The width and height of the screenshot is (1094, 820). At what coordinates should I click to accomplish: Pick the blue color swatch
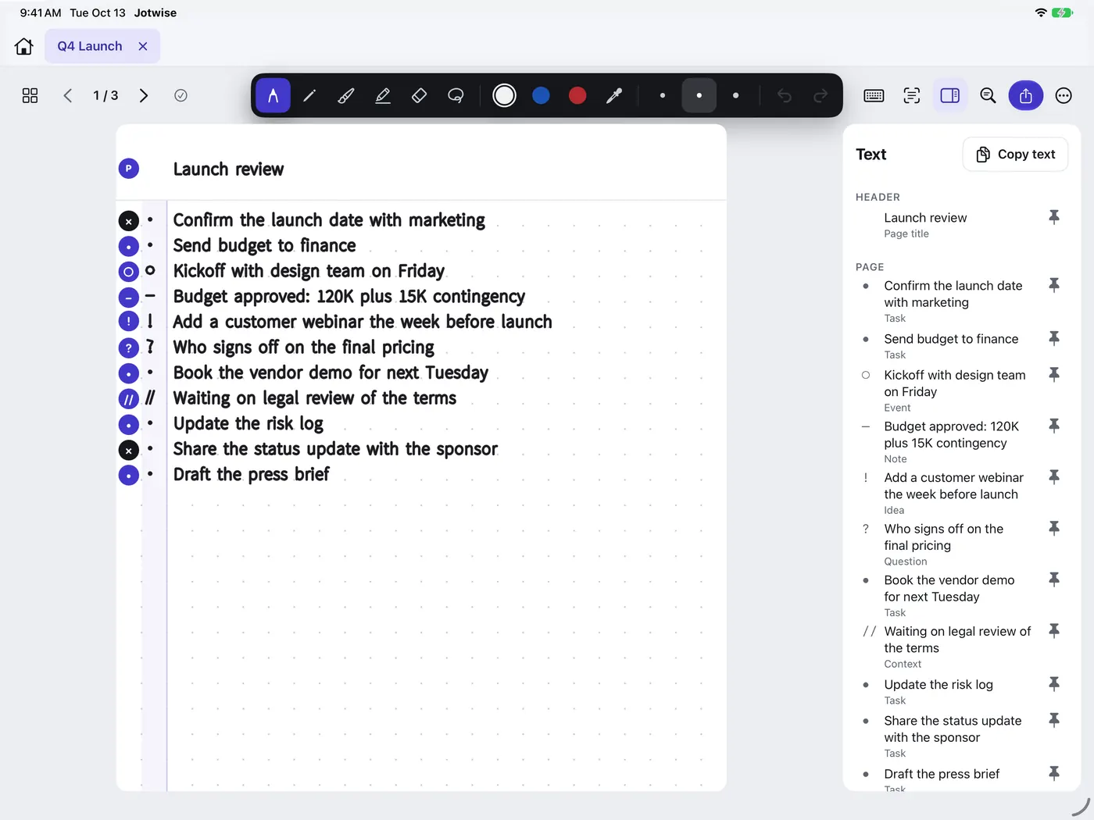(541, 95)
